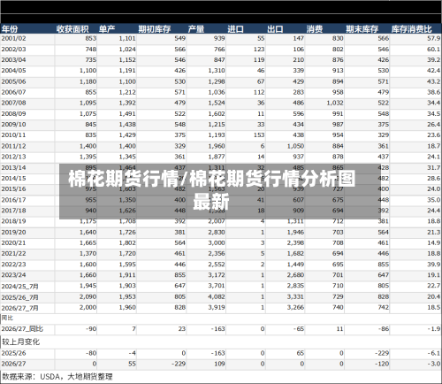
Task: Select the 期初库存 column header
Action: point(155,29)
